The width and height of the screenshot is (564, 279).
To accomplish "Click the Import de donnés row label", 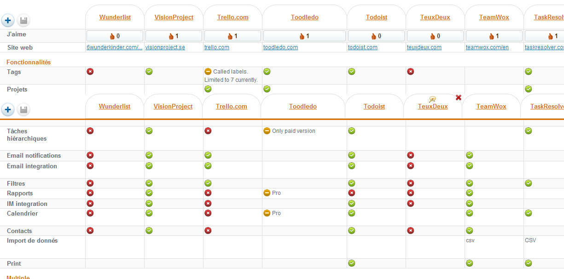I will click(32, 240).
